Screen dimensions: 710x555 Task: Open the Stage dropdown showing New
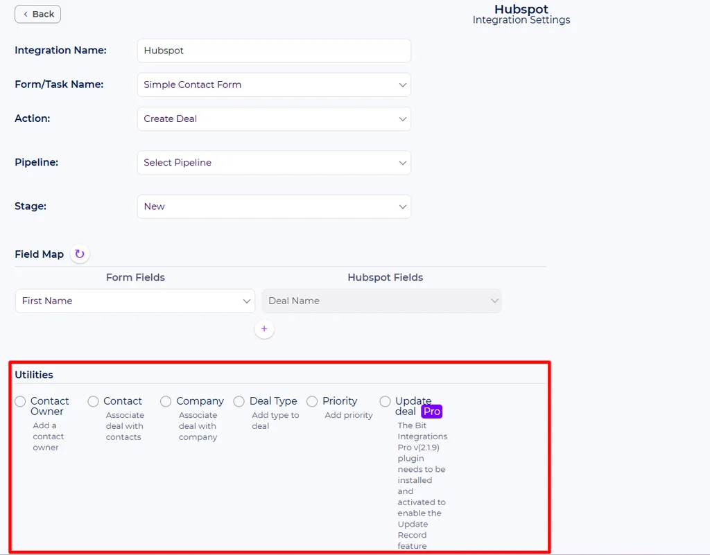[274, 206]
